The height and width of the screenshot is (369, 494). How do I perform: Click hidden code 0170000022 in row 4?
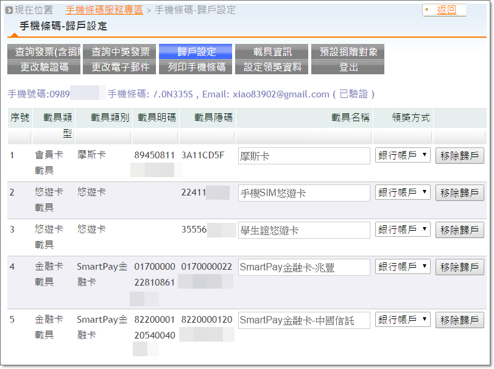[x=206, y=267]
